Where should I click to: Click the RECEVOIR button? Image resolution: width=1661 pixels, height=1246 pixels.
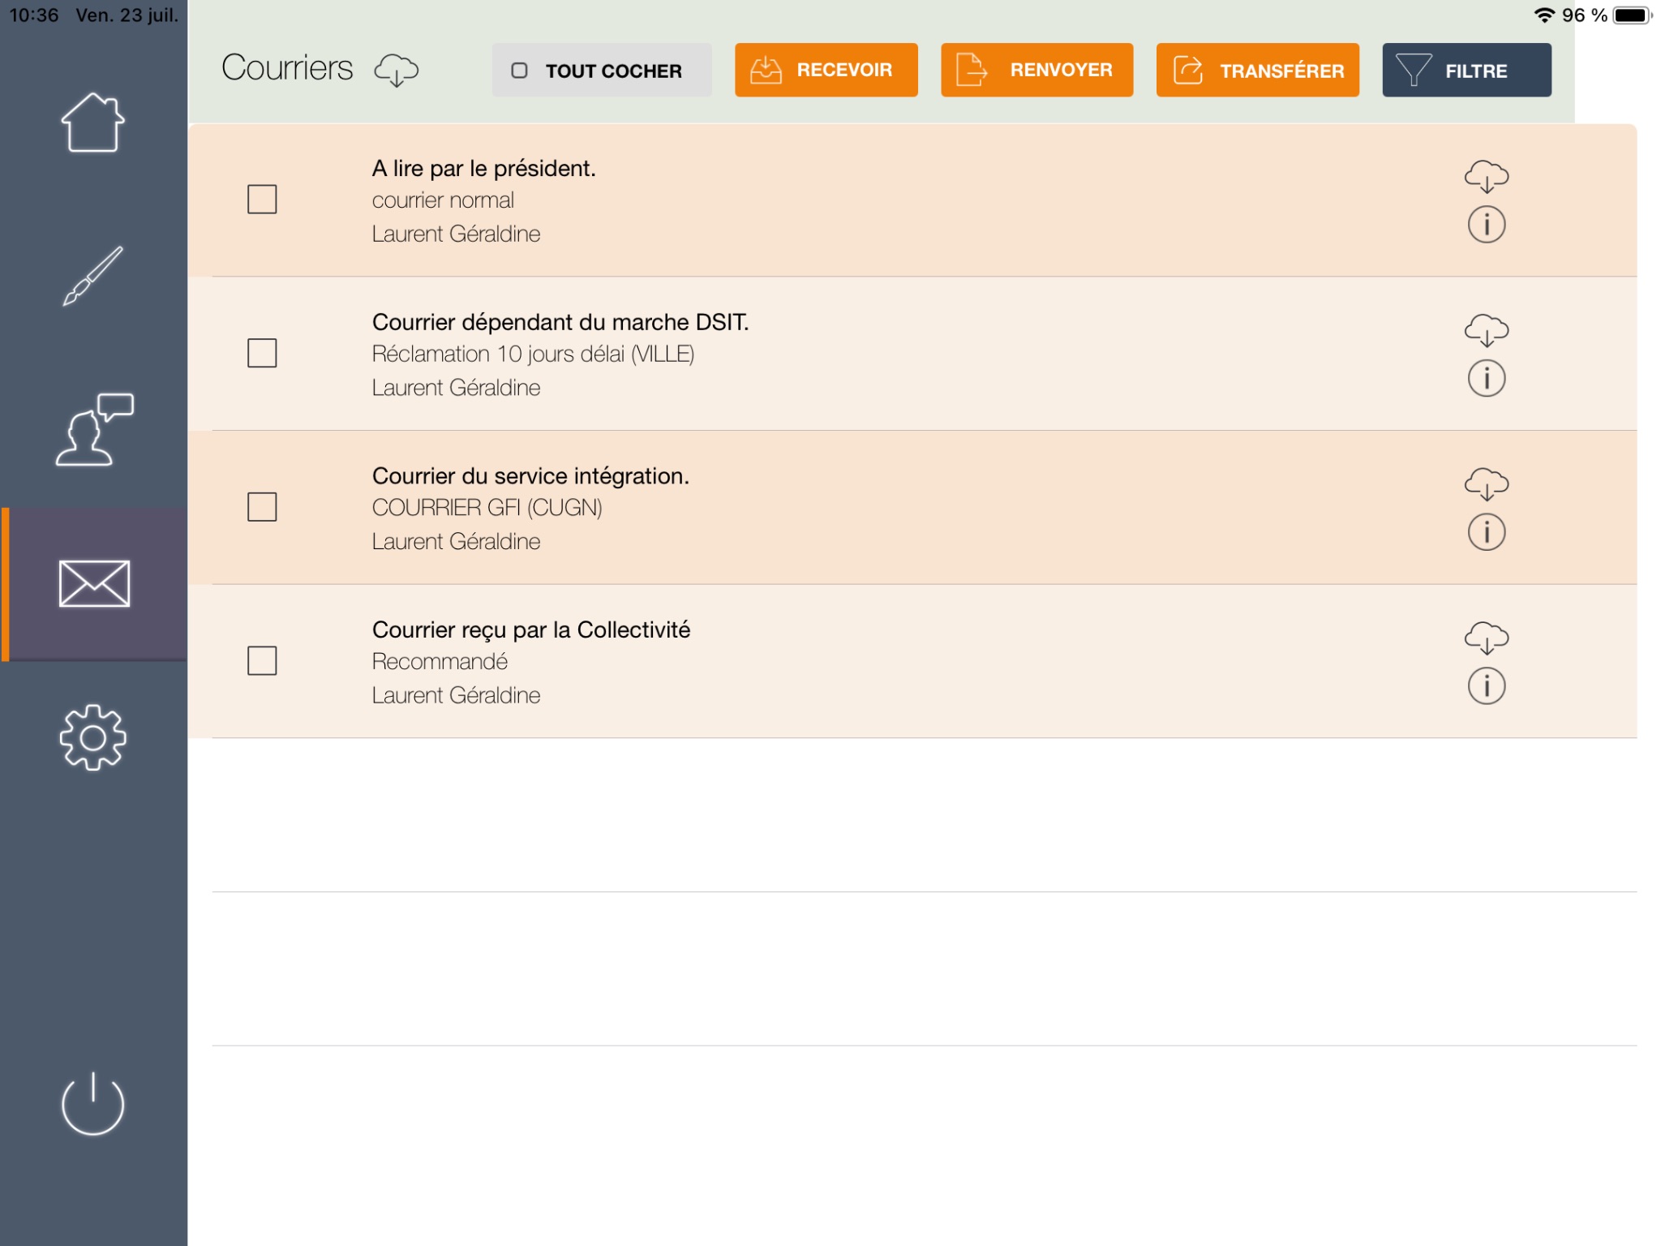tap(826, 71)
